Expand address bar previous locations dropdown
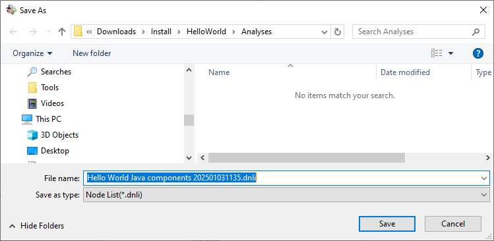 (324, 32)
